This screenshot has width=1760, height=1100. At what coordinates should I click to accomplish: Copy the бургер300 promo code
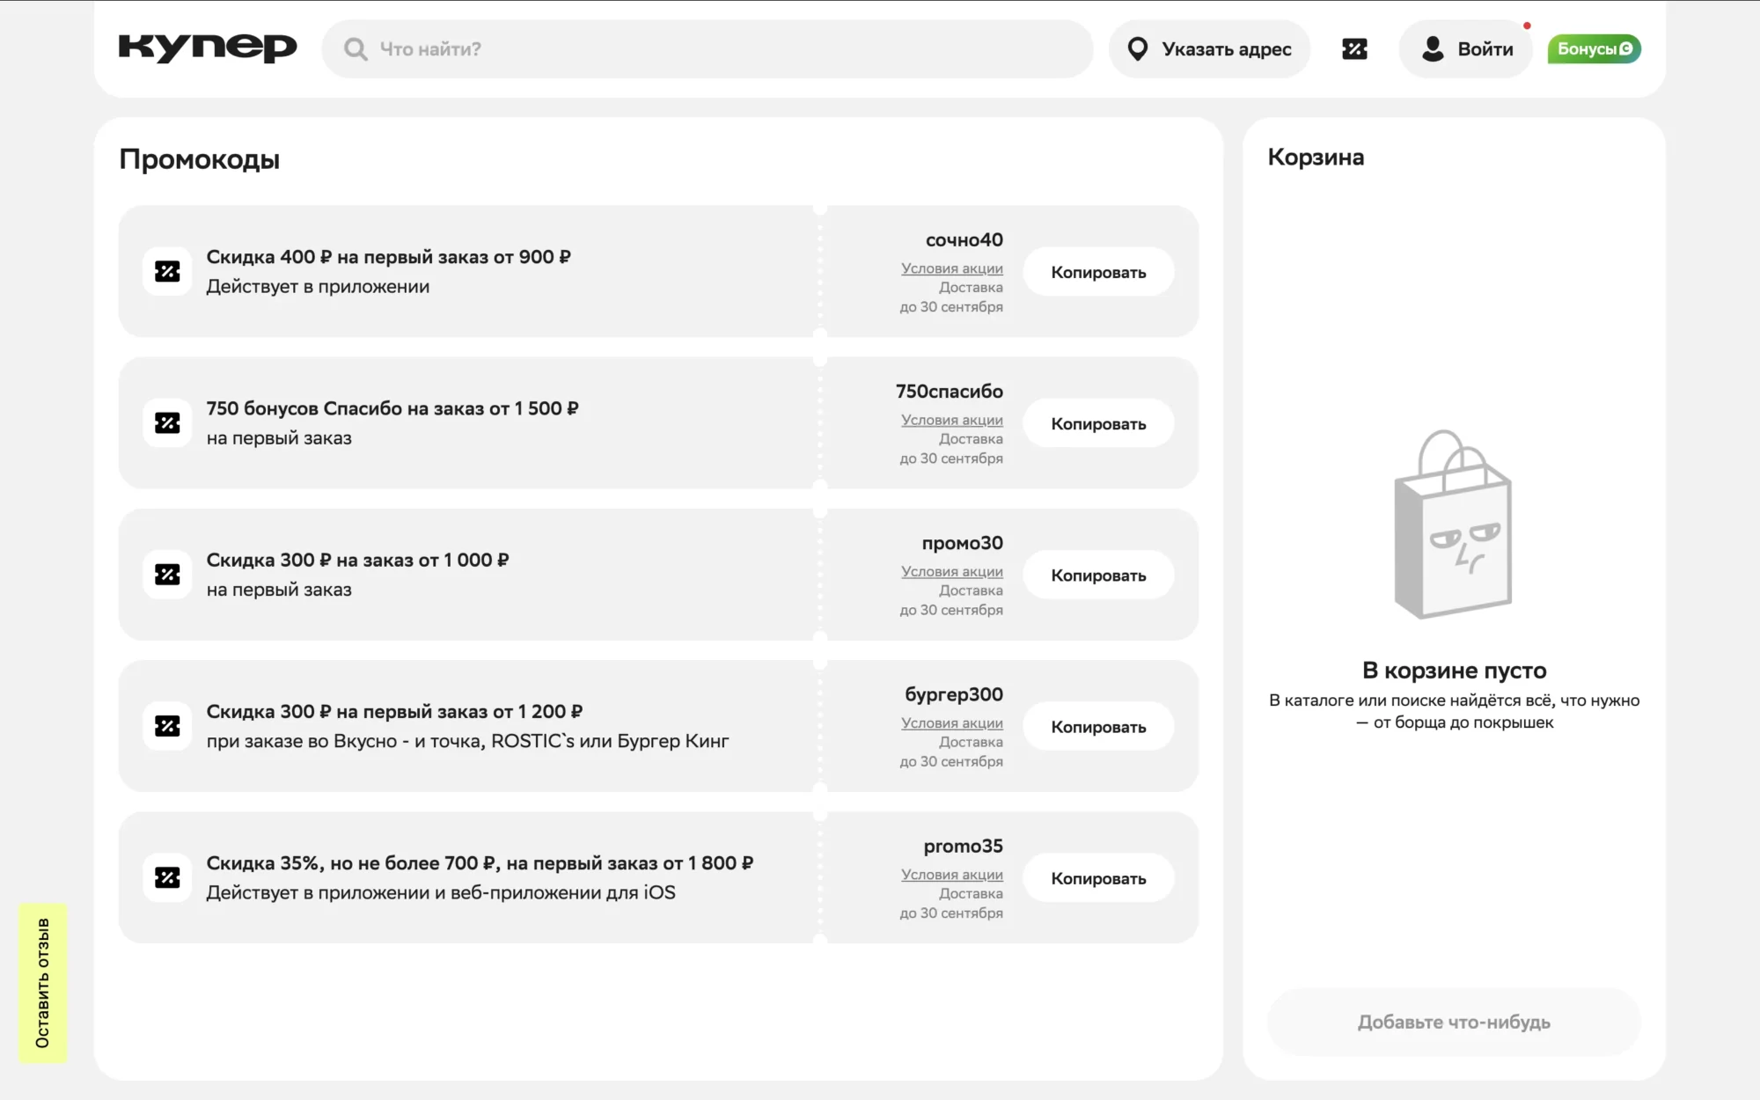click(1098, 727)
